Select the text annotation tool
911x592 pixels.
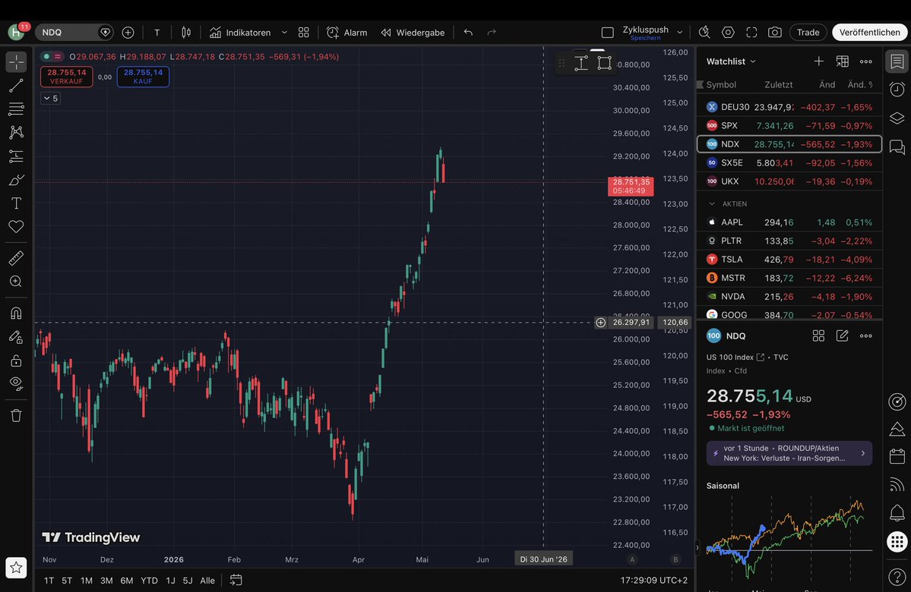16,203
